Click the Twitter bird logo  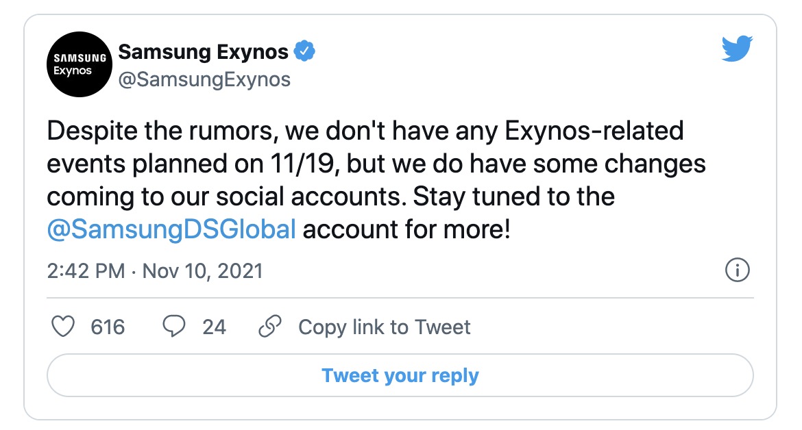tap(737, 49)
